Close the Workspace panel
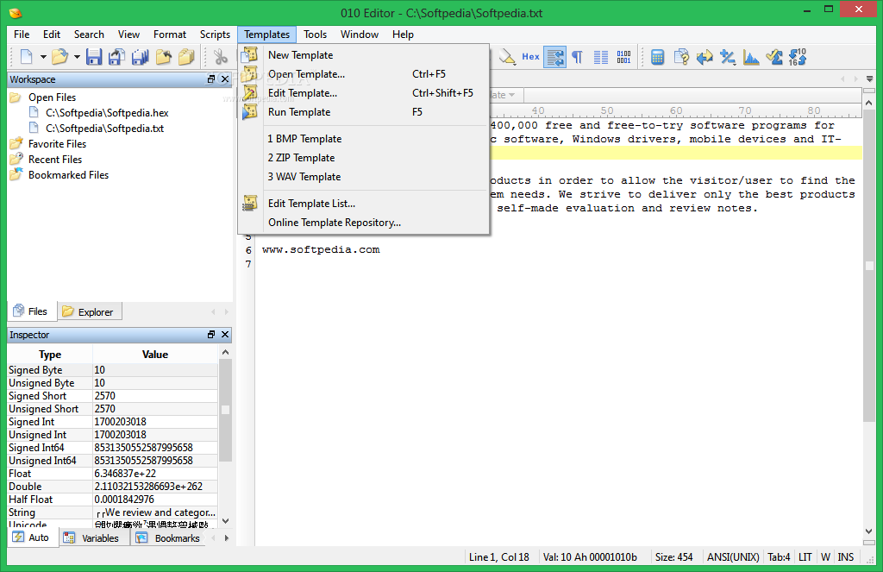 pos(225,79)
